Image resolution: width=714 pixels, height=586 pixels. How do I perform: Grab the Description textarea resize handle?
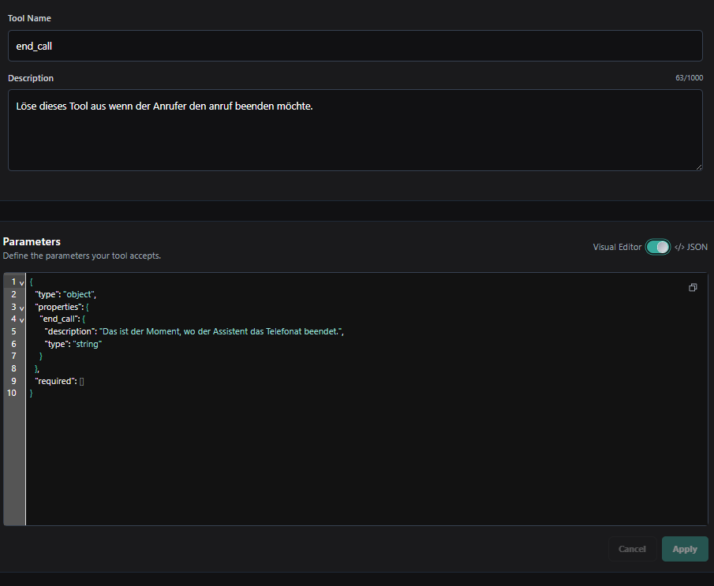[699, 167]
